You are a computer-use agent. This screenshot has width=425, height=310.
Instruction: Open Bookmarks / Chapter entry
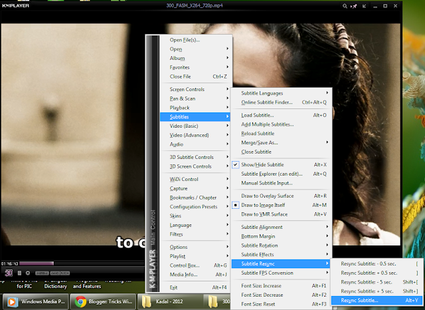(195, 198)
